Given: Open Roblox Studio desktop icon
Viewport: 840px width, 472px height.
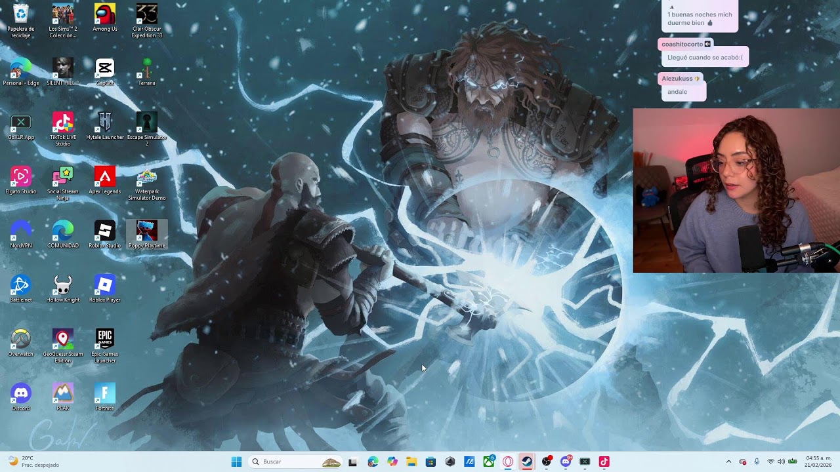Looking at the screenshot, I should 105,235.
